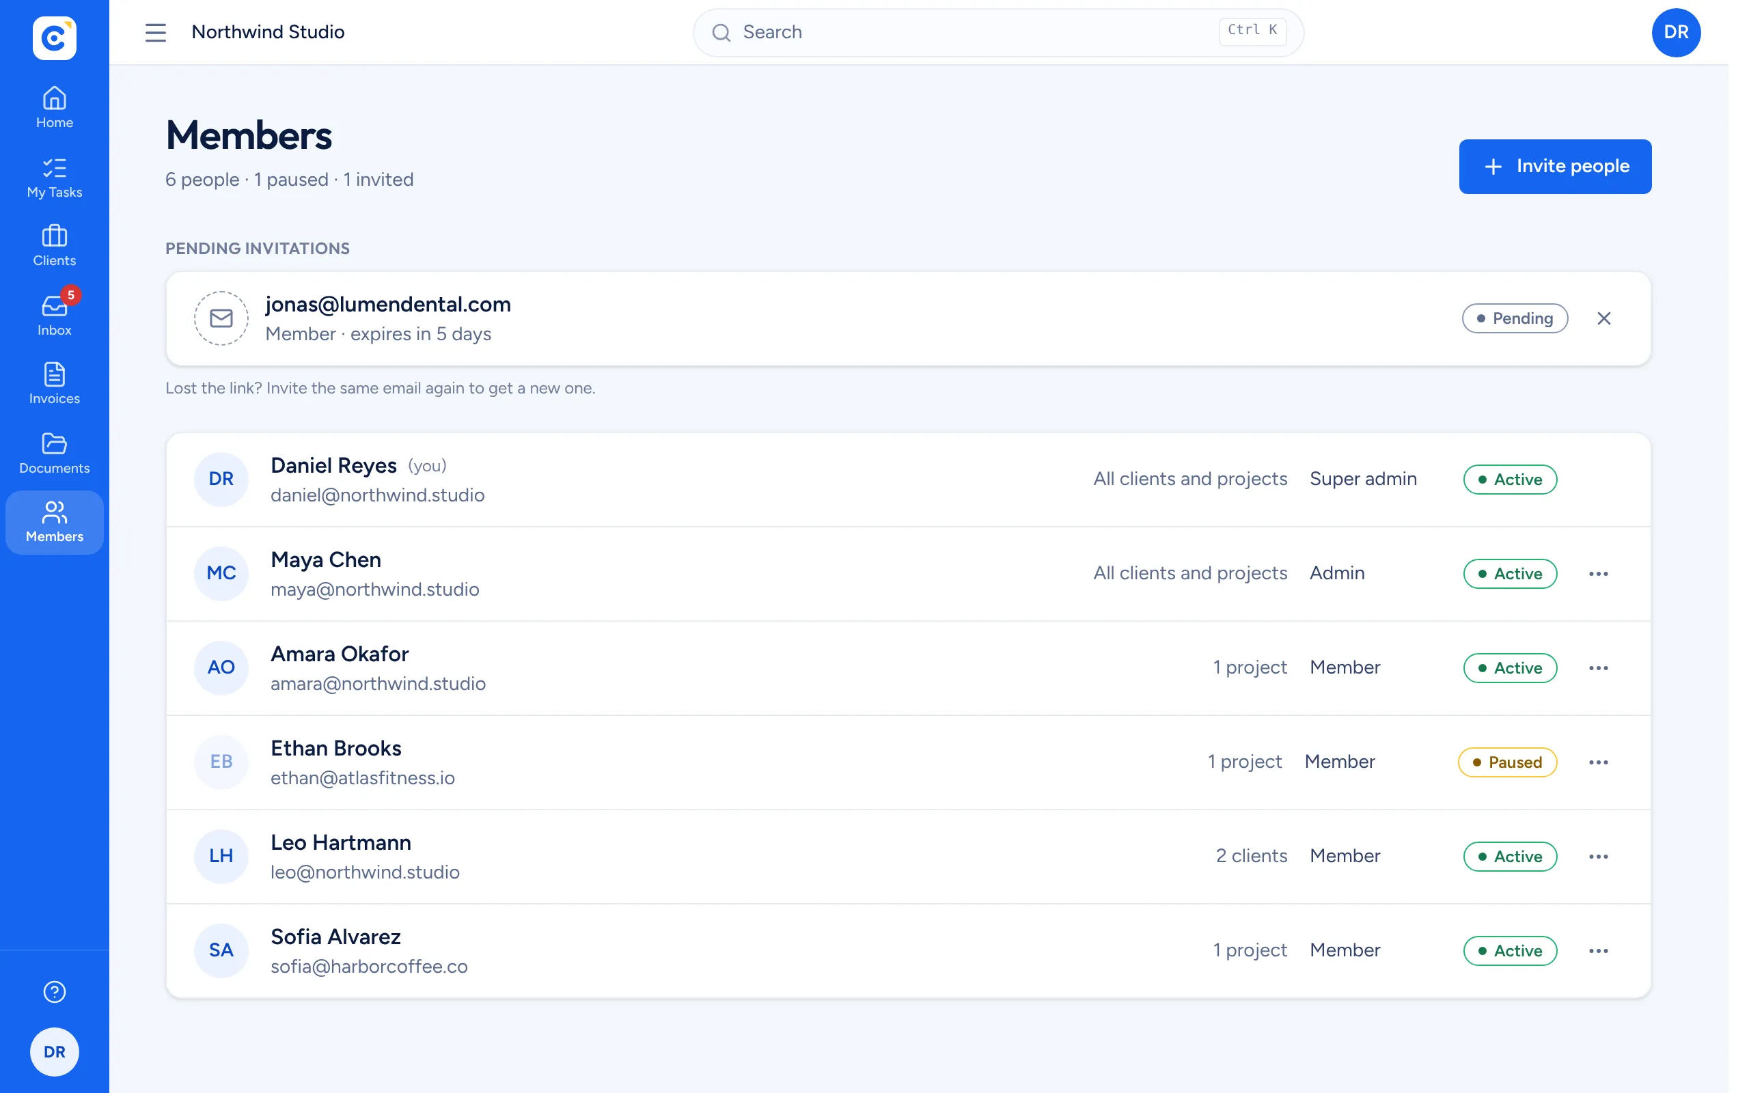
Task: Click email ethan@atlasfitness.io
Action: pos(362,778)
